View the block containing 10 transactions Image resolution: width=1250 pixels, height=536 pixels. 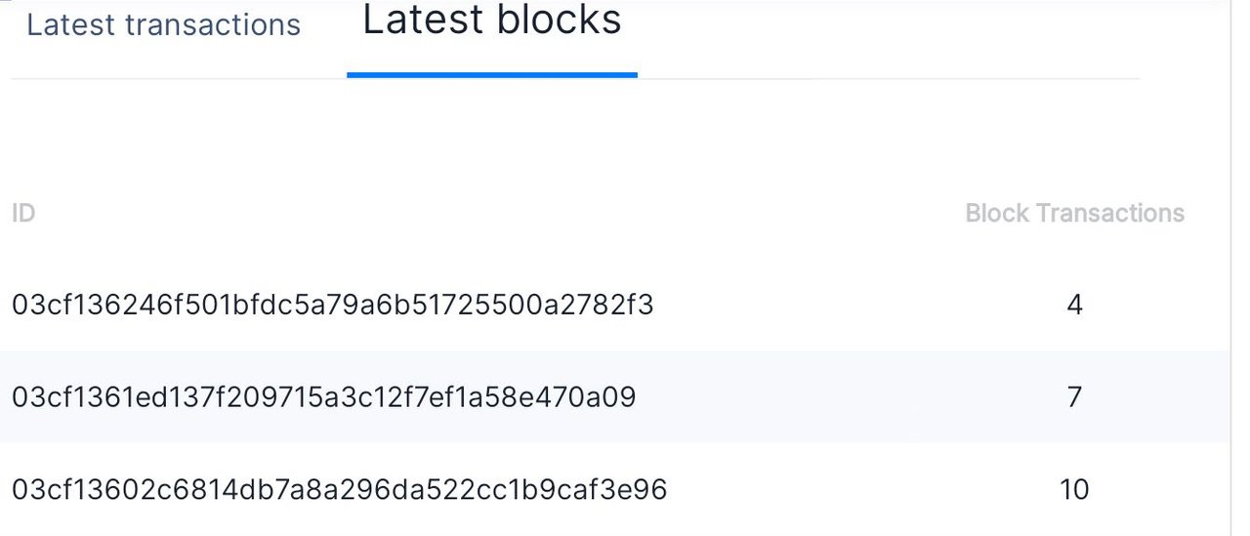(339, 489)
